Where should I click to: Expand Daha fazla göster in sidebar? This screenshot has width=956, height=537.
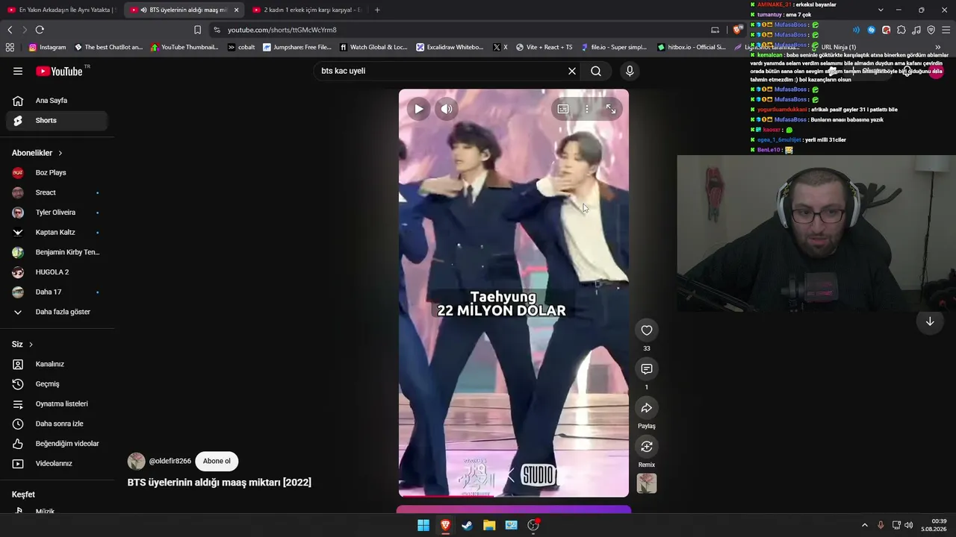57,312
